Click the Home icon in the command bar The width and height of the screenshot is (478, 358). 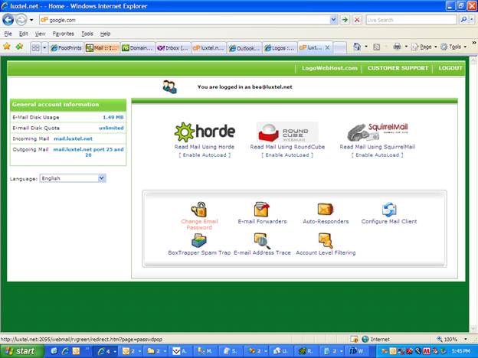[x=357, y=47]
